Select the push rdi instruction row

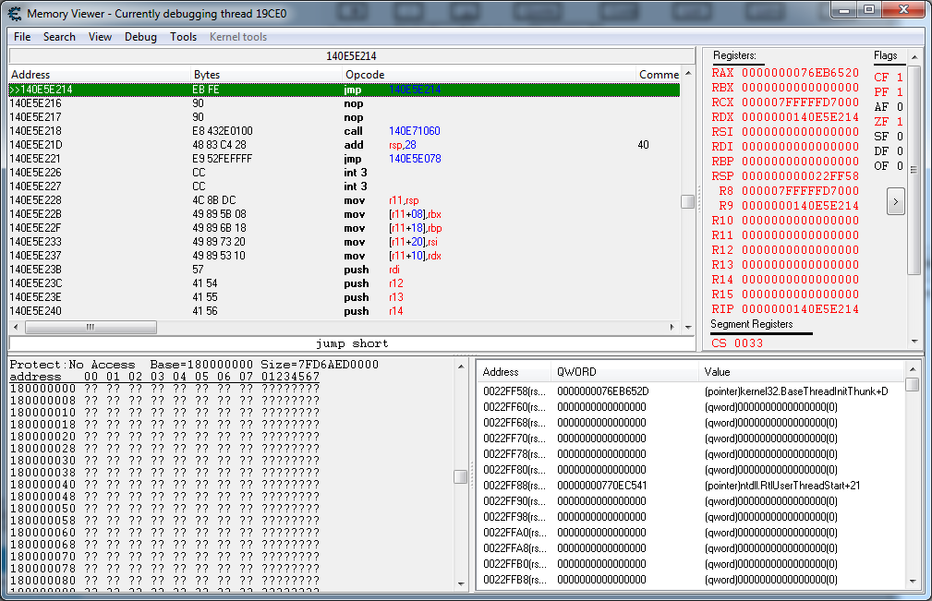point(345,270)
